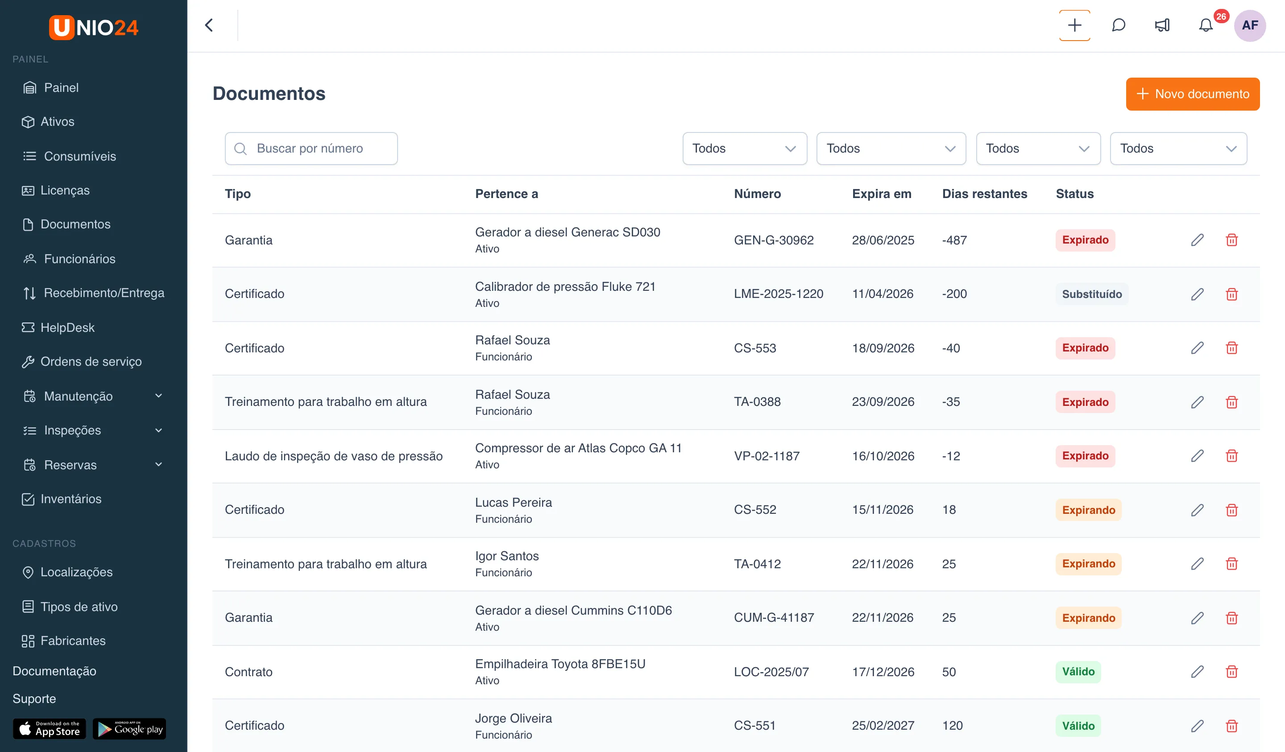Edit the CS-552 certificate row
Image resolution: width=1285 pixels, height=752 pixels.
point(1197,510)
